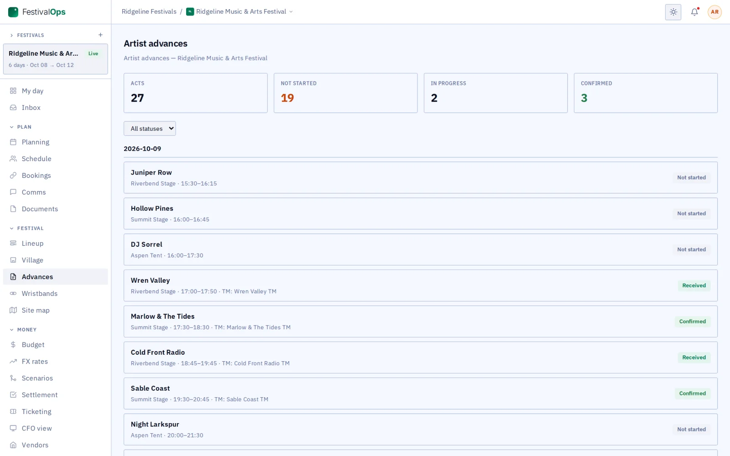Click the Site map icon
730x456 pixels.
tap(13, 310)
